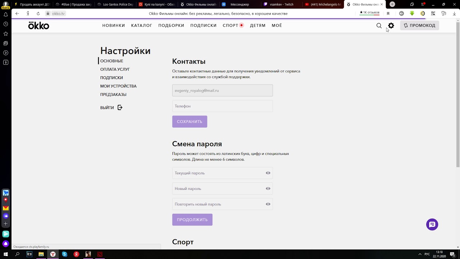
Task: Click the Okko logo
Action: pyautogui.click(x=38, y=26)
